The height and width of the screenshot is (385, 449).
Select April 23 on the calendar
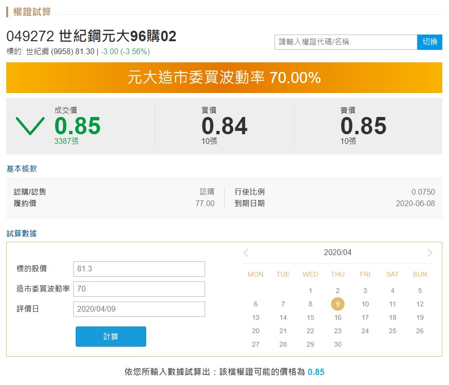point(338,331)
